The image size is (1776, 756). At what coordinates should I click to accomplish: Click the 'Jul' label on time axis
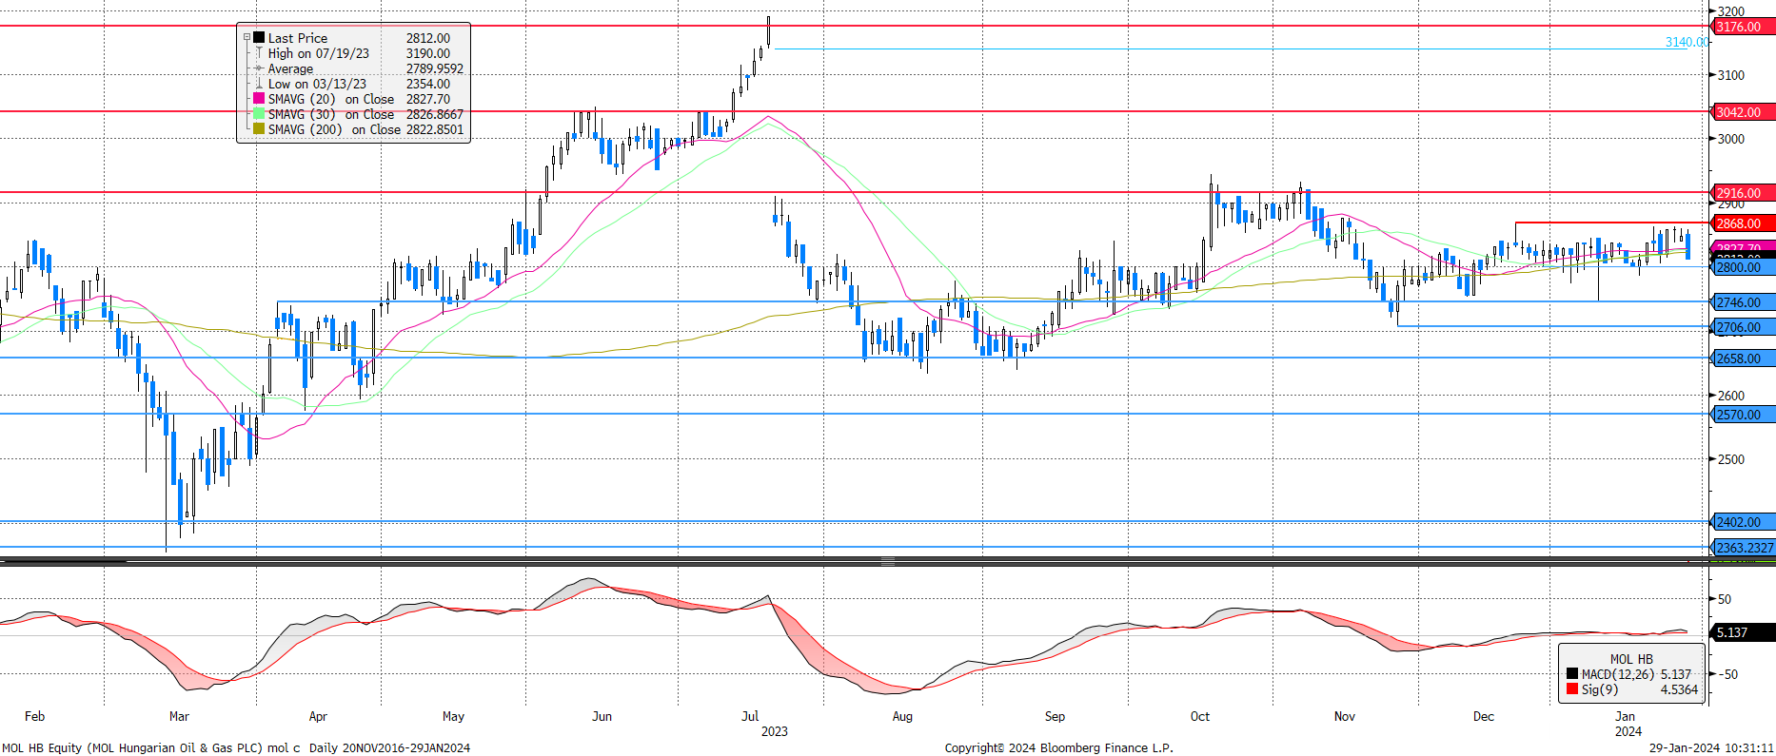(x=750, y=716)
